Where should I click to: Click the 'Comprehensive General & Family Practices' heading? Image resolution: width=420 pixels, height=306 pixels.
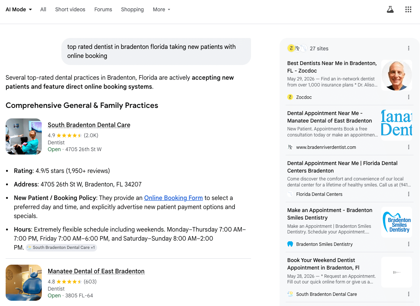82,105
